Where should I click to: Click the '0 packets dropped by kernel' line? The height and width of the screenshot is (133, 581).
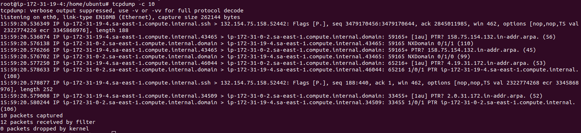pos(45,129)
